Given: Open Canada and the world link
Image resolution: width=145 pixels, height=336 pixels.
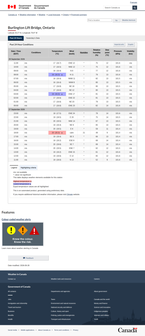Looking at the screenshot, I should (102, 299).
